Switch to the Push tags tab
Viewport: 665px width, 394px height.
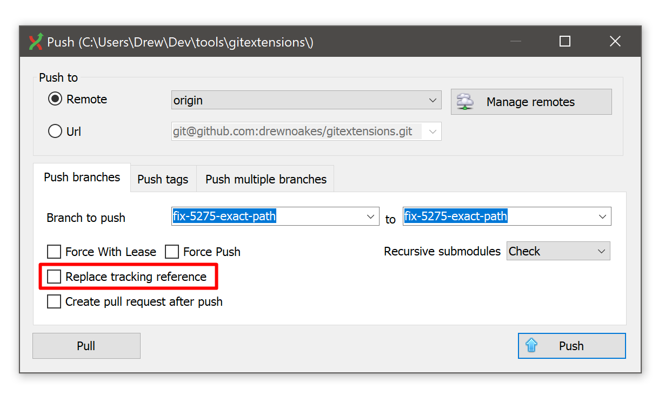click(163, 179)
